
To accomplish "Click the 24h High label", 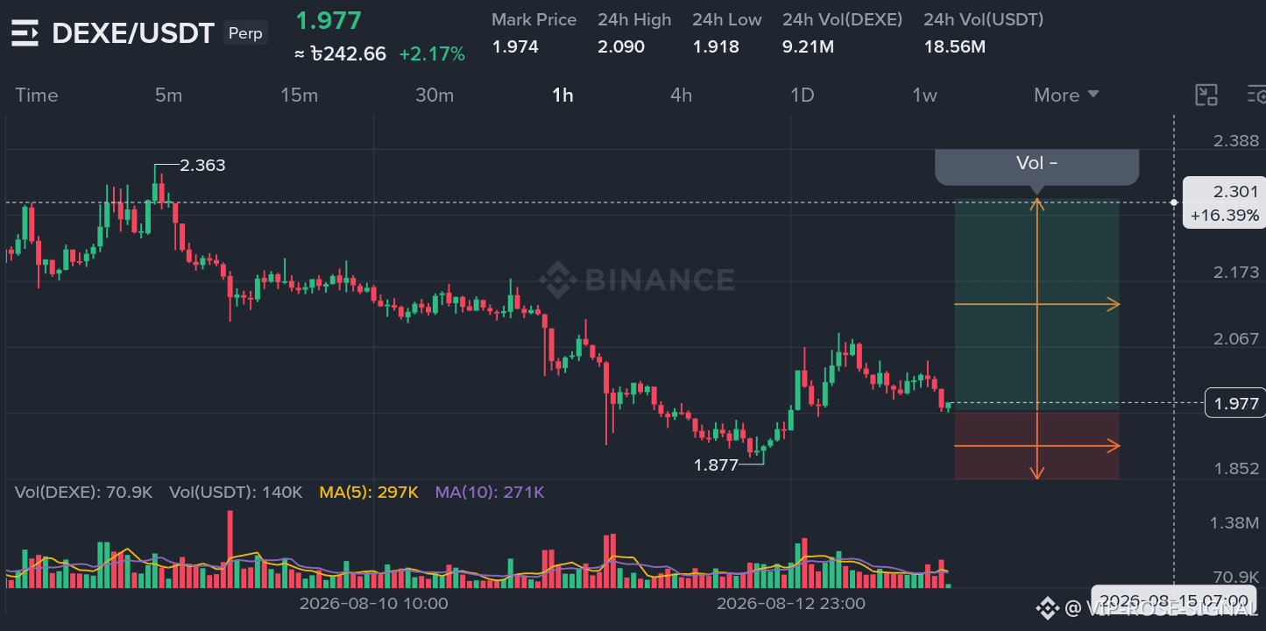I will click(634, 19).
